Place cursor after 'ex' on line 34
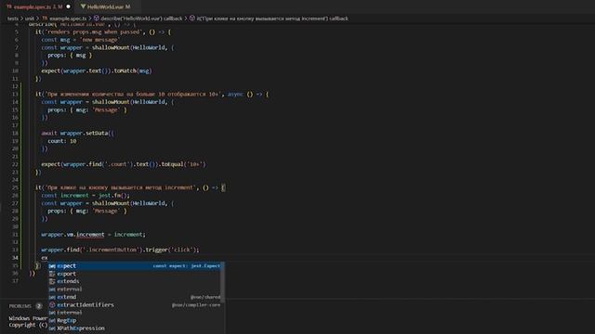595x334 pixels. (47, 258)
